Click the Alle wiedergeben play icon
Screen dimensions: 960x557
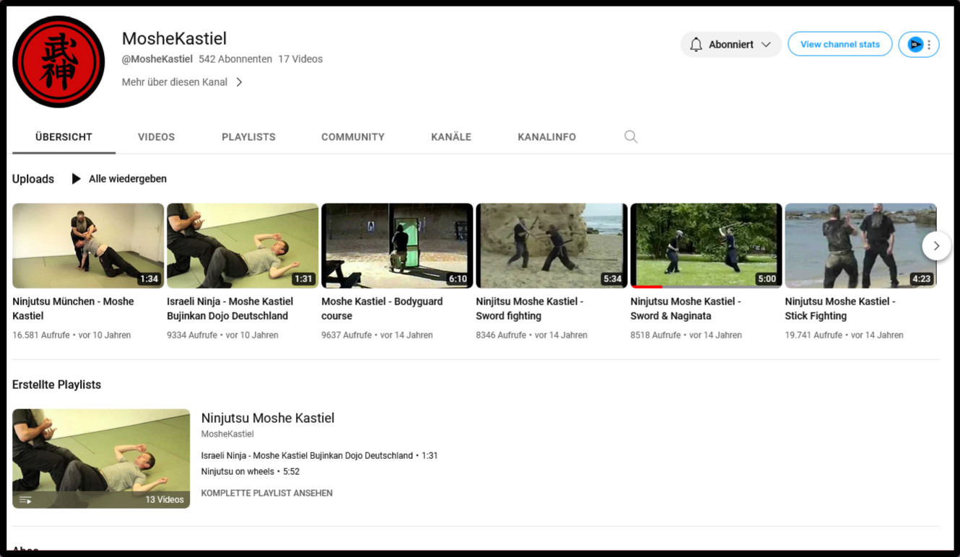77,179
